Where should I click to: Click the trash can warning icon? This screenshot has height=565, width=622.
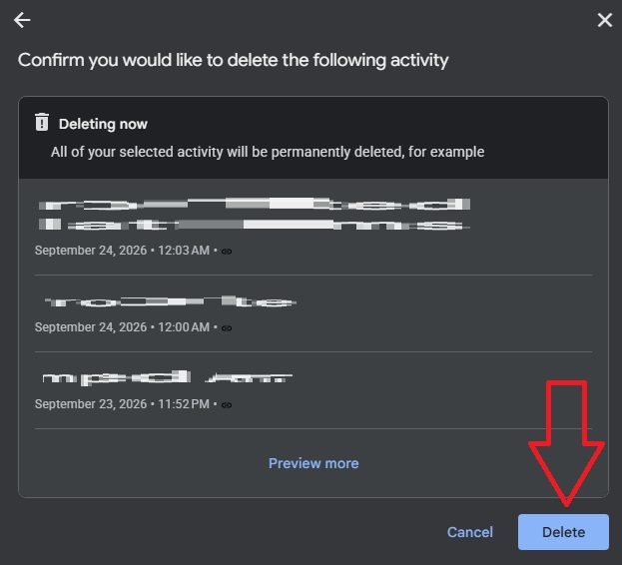[x=42, y=122]
